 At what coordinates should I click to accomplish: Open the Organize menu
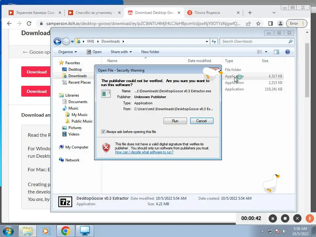click(68, 52)
